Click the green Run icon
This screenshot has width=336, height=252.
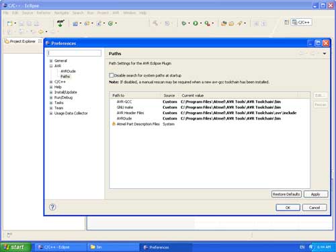[x=196, y=24]
